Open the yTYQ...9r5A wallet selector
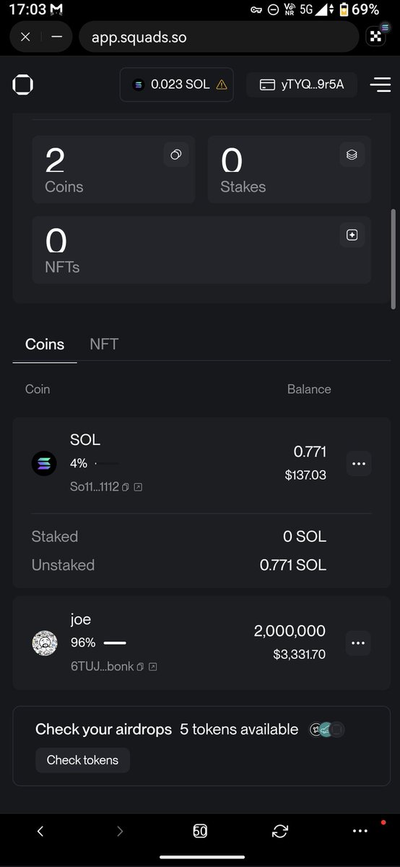This screenshot has height=867, width=400. [x=302, y=85]
